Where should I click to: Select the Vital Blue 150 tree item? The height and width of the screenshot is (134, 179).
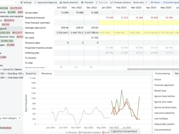[12, 74]
